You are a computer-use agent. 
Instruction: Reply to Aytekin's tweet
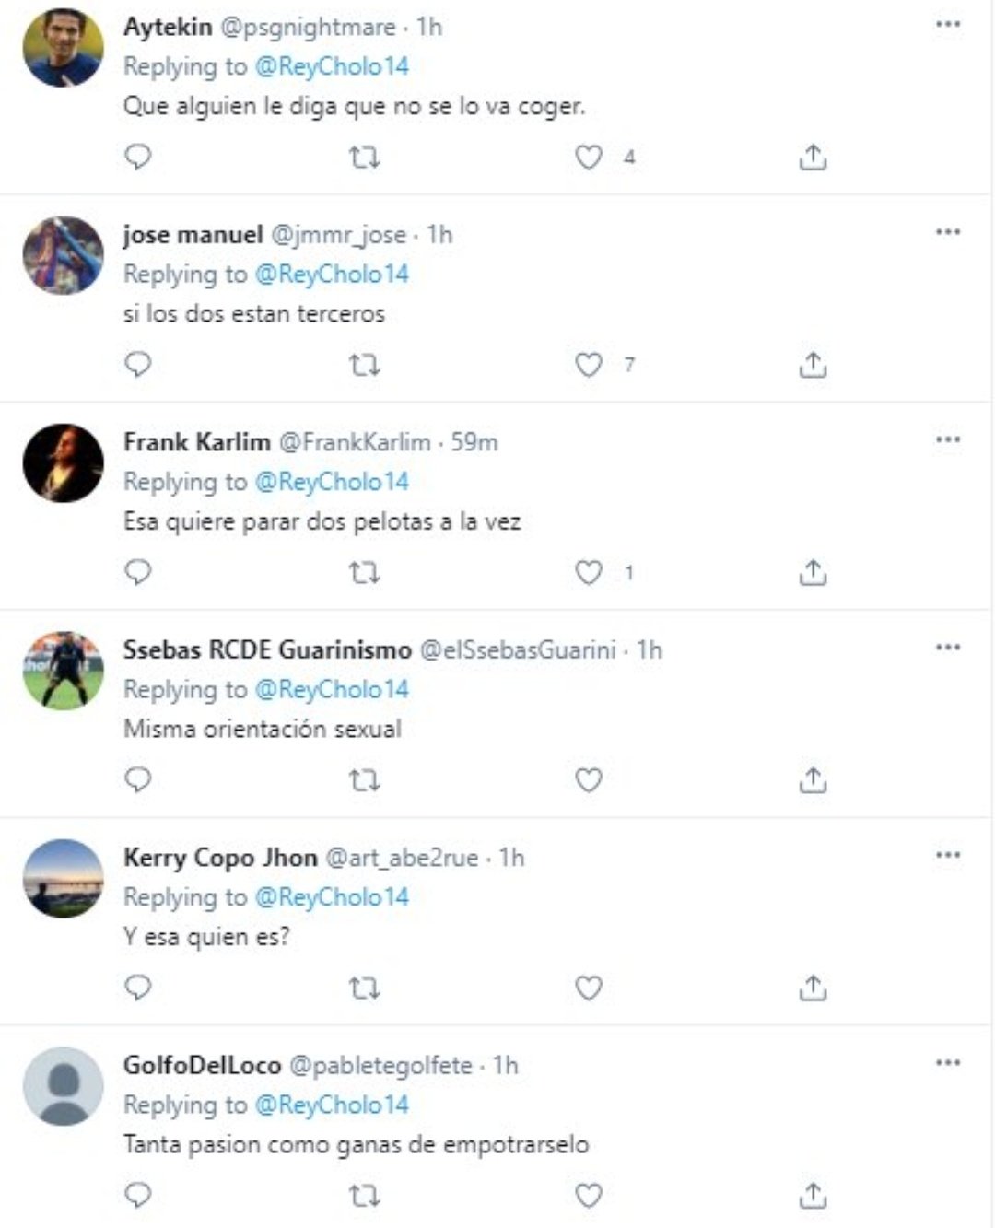click(x=138, y=158)
